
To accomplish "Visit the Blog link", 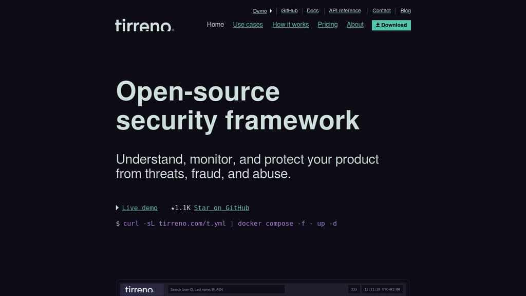I will tap(405, 11).
